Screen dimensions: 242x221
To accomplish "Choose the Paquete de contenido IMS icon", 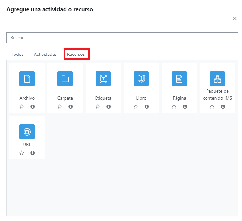I will pyautogui.click(x=217, y=79).
